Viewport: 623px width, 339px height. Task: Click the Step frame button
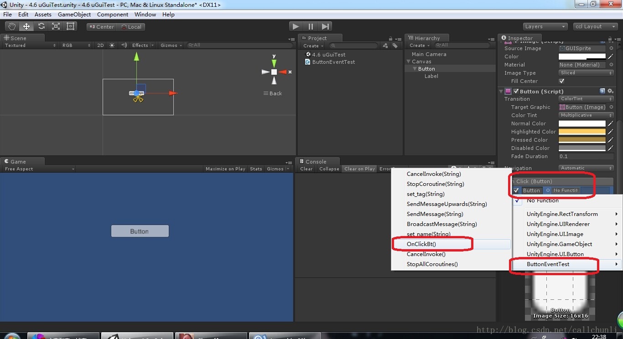coord(325,26)
